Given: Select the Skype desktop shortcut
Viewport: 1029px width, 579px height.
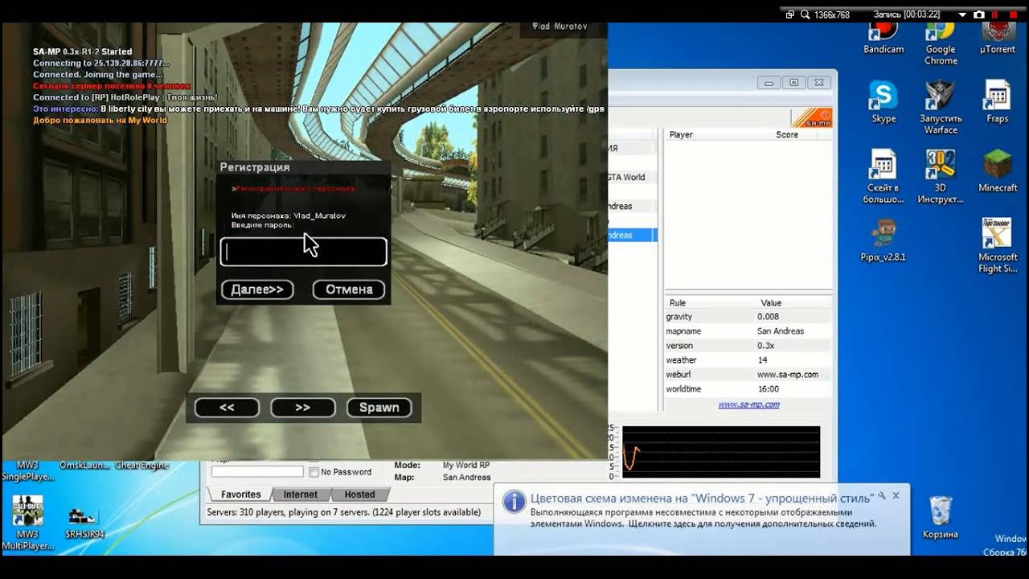Looking at the screenshot, I should [x=883, y=102].
